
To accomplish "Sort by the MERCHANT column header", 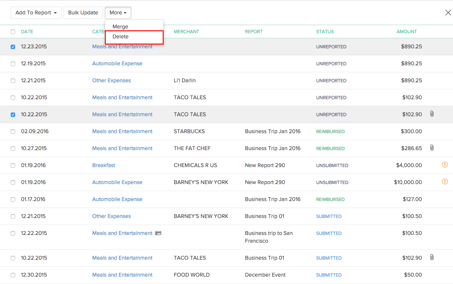I will coord(186,32).
